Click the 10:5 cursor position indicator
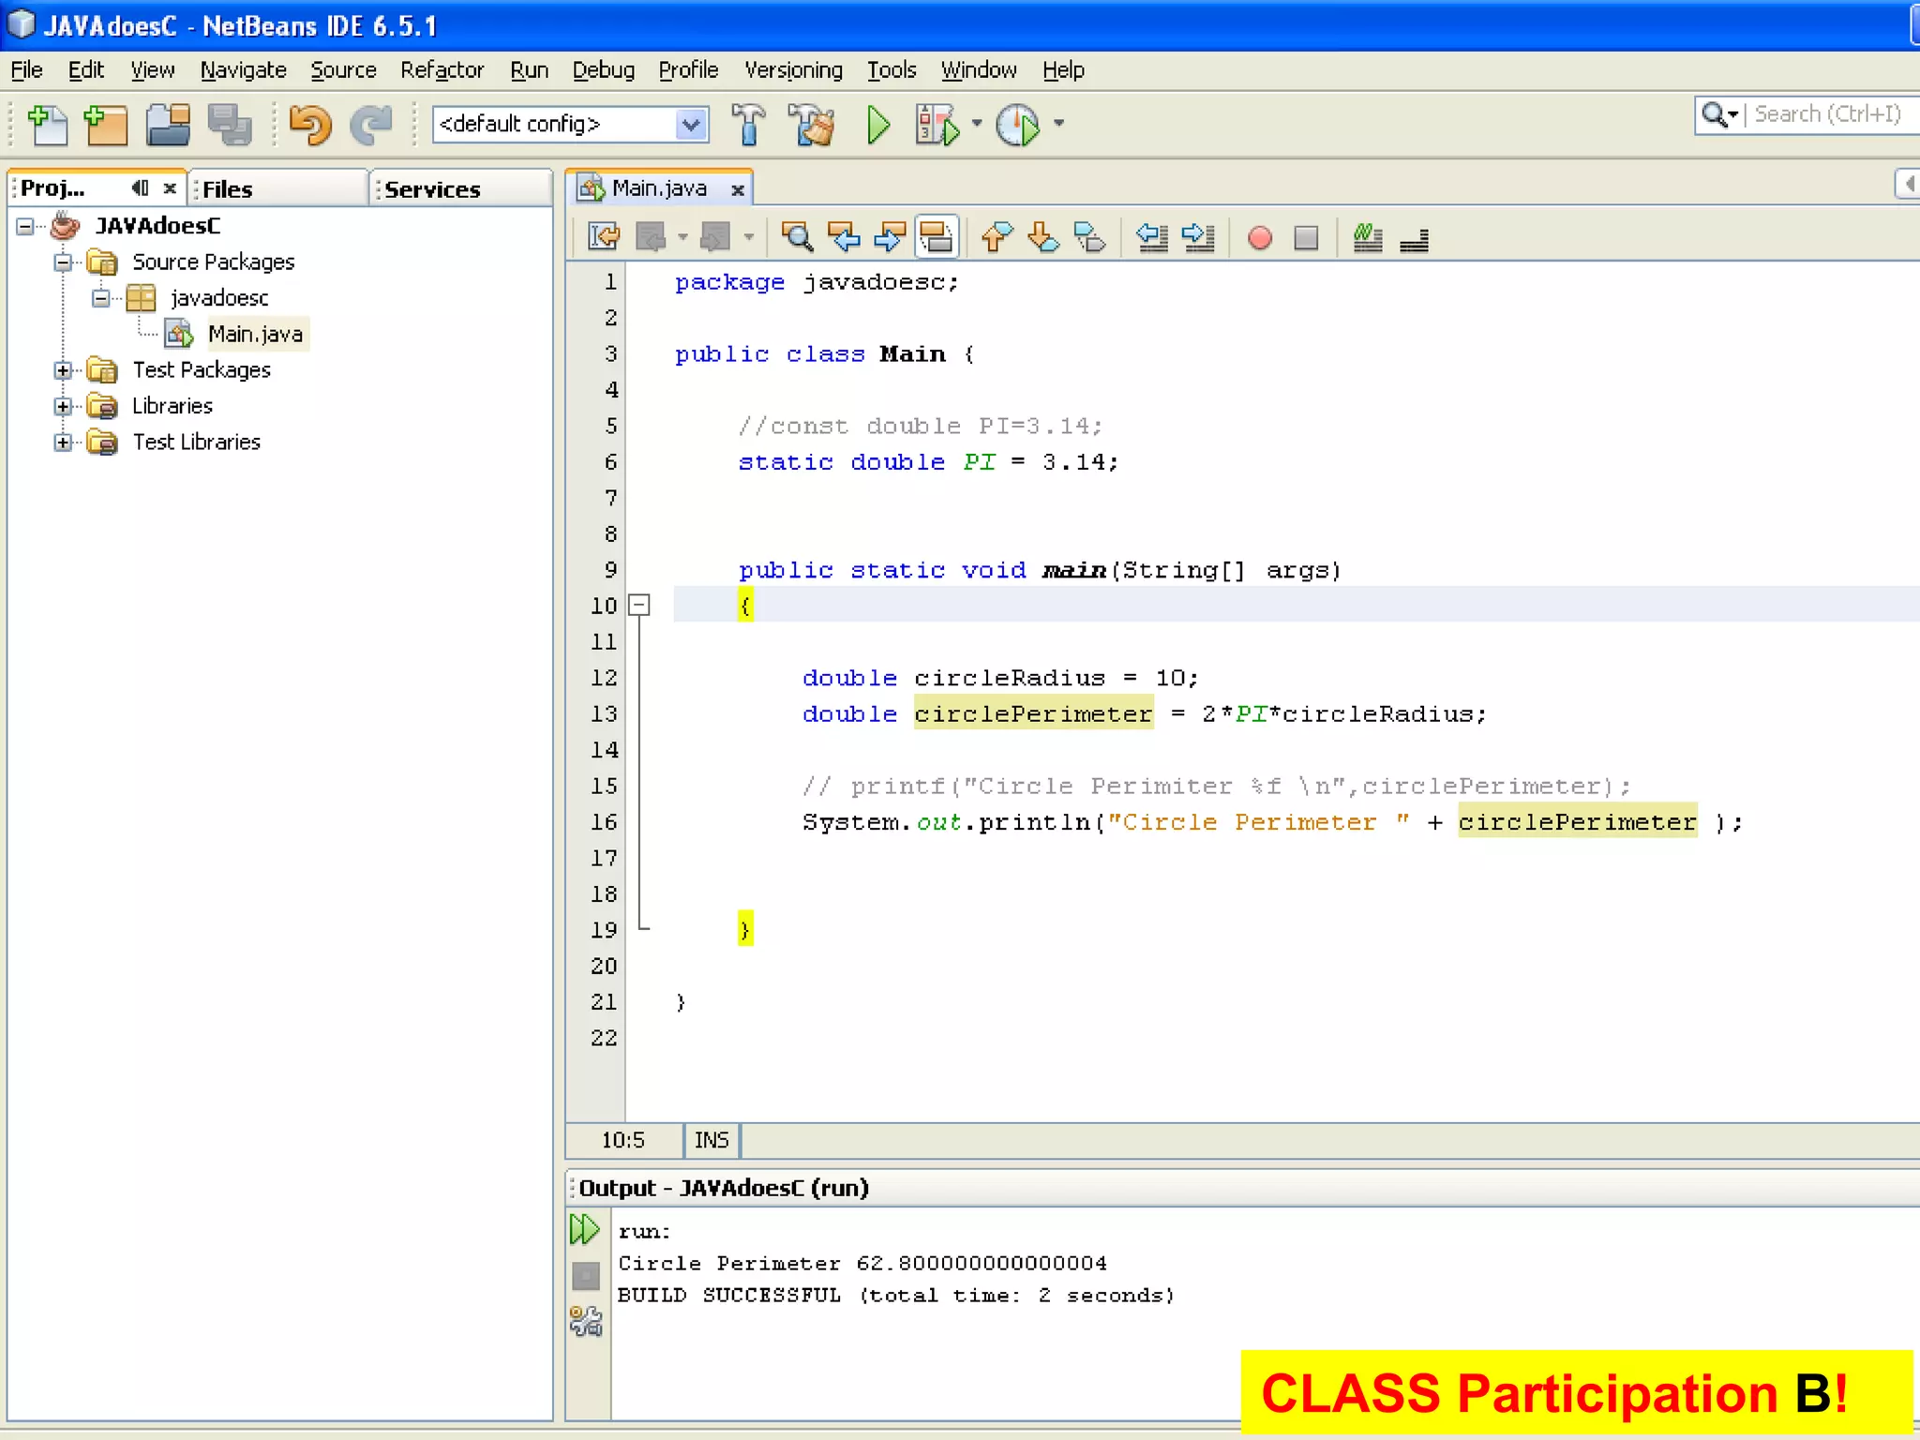 pyautogui.click(x=623, y=1140)
